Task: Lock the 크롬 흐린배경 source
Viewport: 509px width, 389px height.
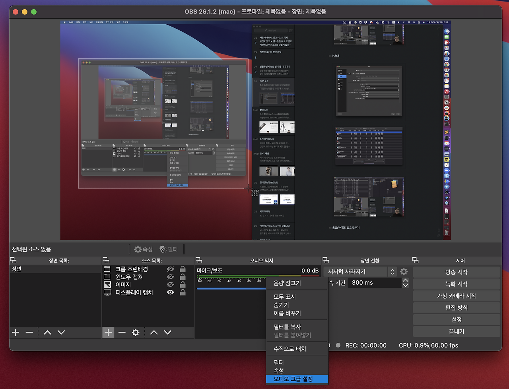Action: (183, 269)
